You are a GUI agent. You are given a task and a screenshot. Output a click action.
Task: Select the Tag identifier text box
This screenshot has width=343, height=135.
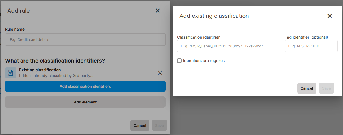(x=311, y=46)
